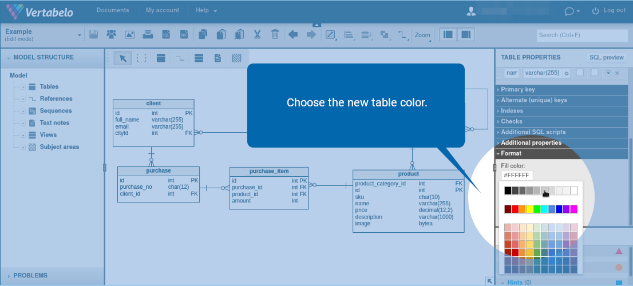Viewport: 633px width, 286px height.
Task: Click the pink warning triangle icon
Action: click(619, 251)
